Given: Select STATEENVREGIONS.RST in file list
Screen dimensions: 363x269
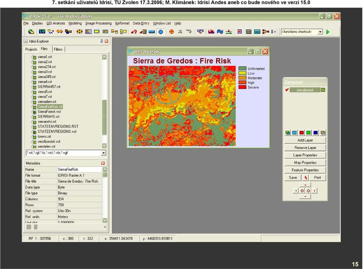Looking at the screenshot, I should pos(58,127).
